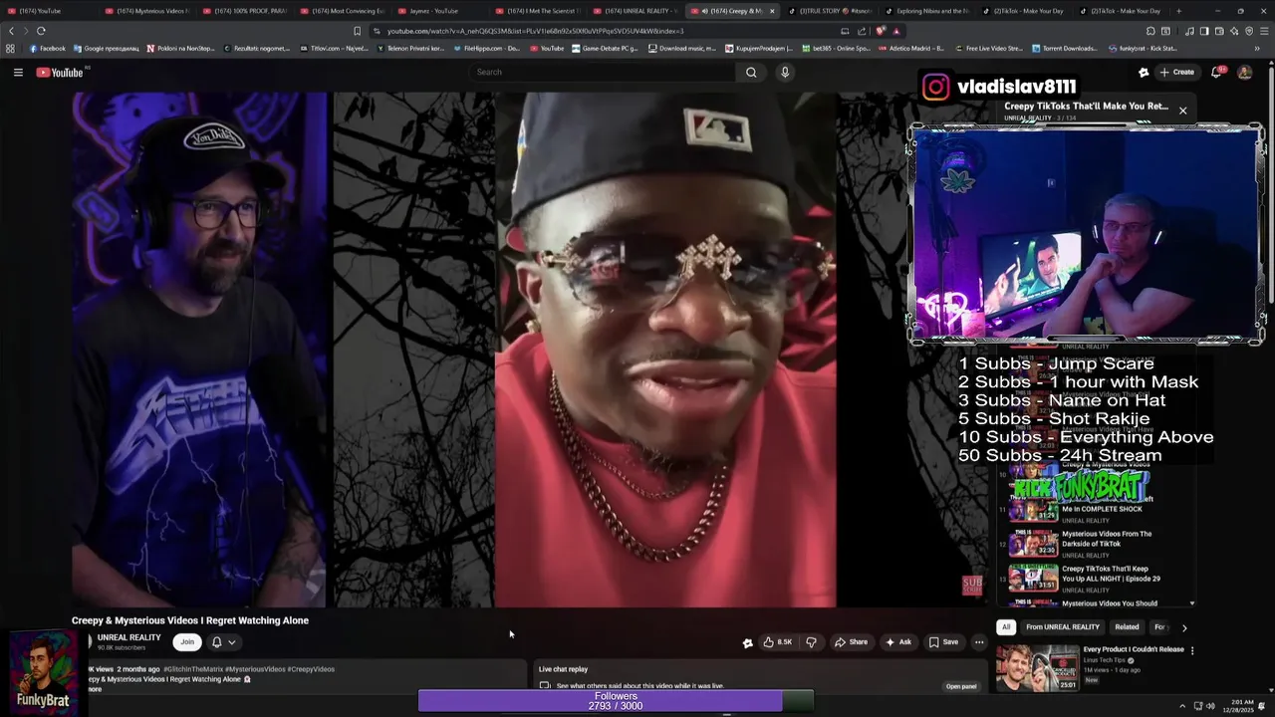Image resolution: width=1275 pixels, height=717 pixels.
Task: Show hidden tray icons chevron
Action: pos(1182,706)
